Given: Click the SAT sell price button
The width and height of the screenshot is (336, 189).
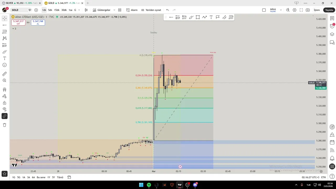Looking at the screenshot, I should point(18,23).
